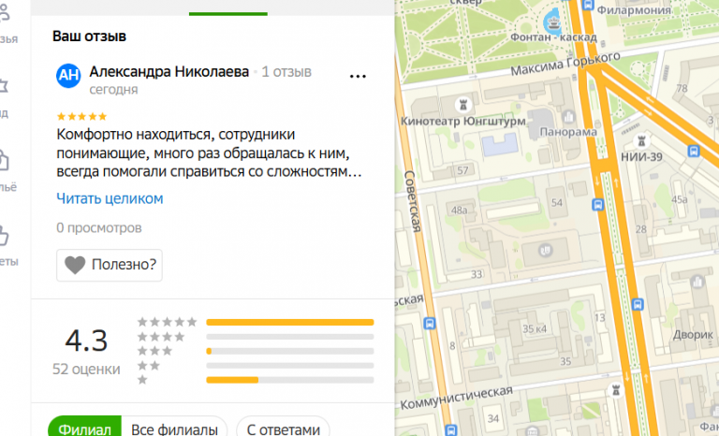
Task: Click the сегодня date under the author name
Action: pyautogui.click(x=113, y=90)
